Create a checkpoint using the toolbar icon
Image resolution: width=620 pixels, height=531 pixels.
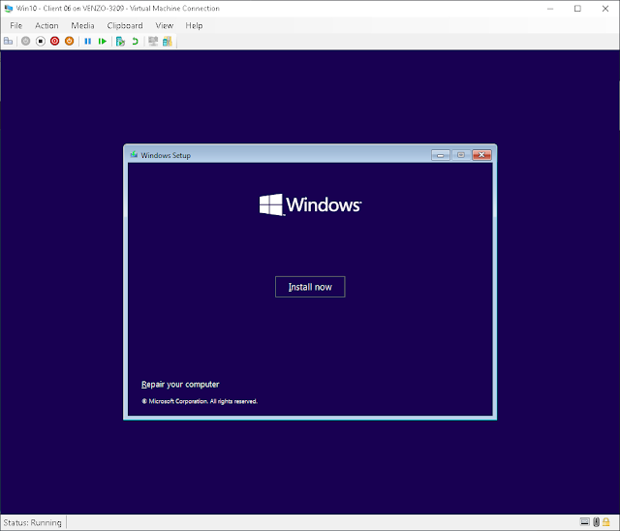120,41
